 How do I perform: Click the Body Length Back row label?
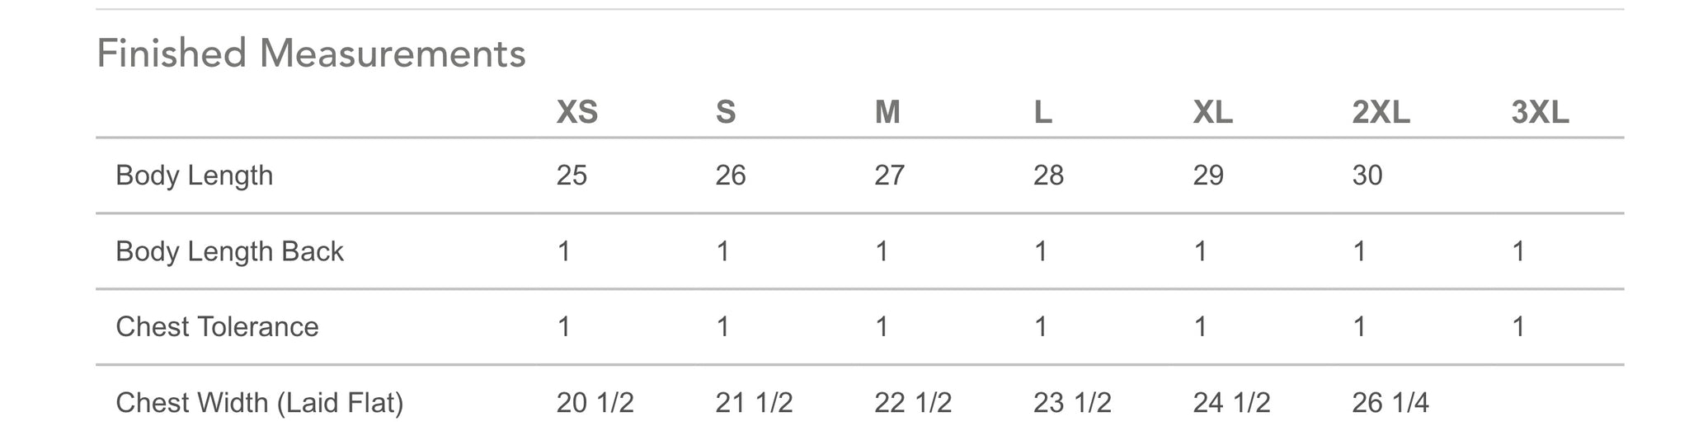[x=229, y=251]
